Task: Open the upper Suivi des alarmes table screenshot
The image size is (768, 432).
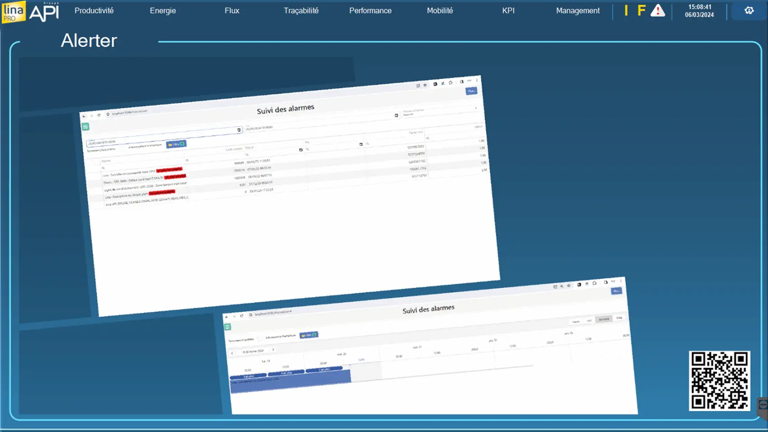Action: [x=289, y=194]
